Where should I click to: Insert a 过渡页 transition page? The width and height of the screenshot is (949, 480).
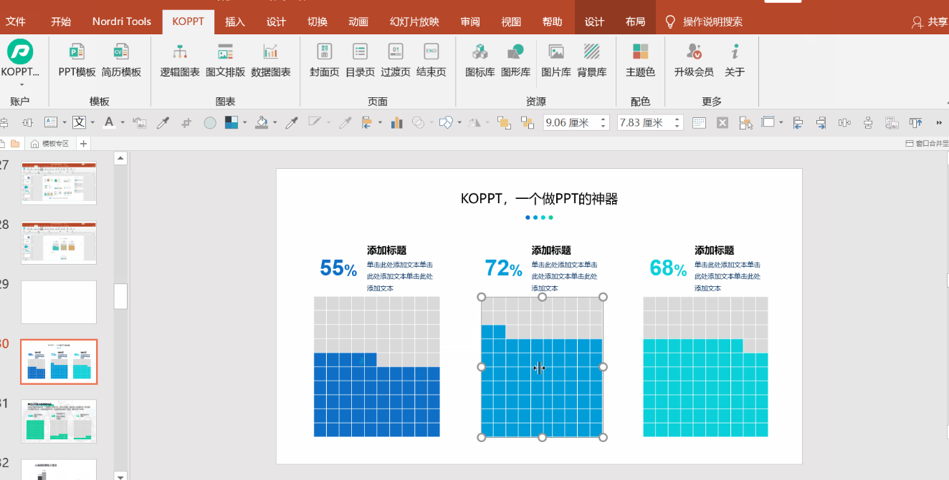[396, 59]
